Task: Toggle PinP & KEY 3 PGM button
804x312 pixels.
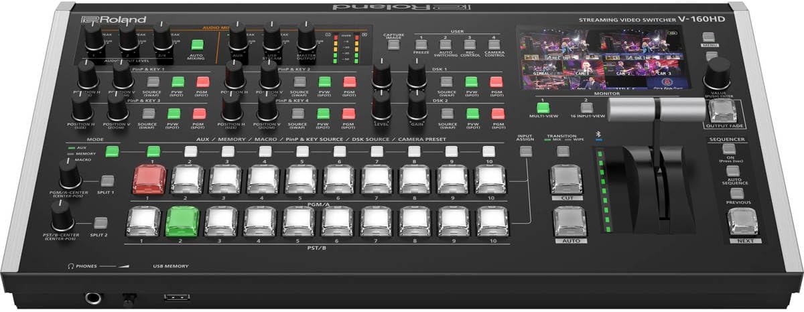Action: click(x=200, y=113)
